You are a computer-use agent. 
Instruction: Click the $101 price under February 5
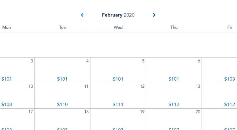tap(118, 79)
